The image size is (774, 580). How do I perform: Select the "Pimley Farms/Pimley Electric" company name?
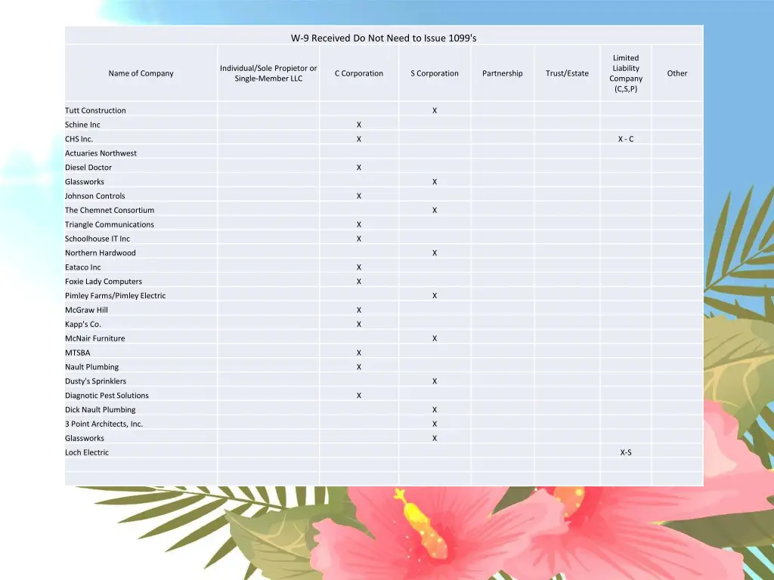pyautogui.click(x=116, y=296)
